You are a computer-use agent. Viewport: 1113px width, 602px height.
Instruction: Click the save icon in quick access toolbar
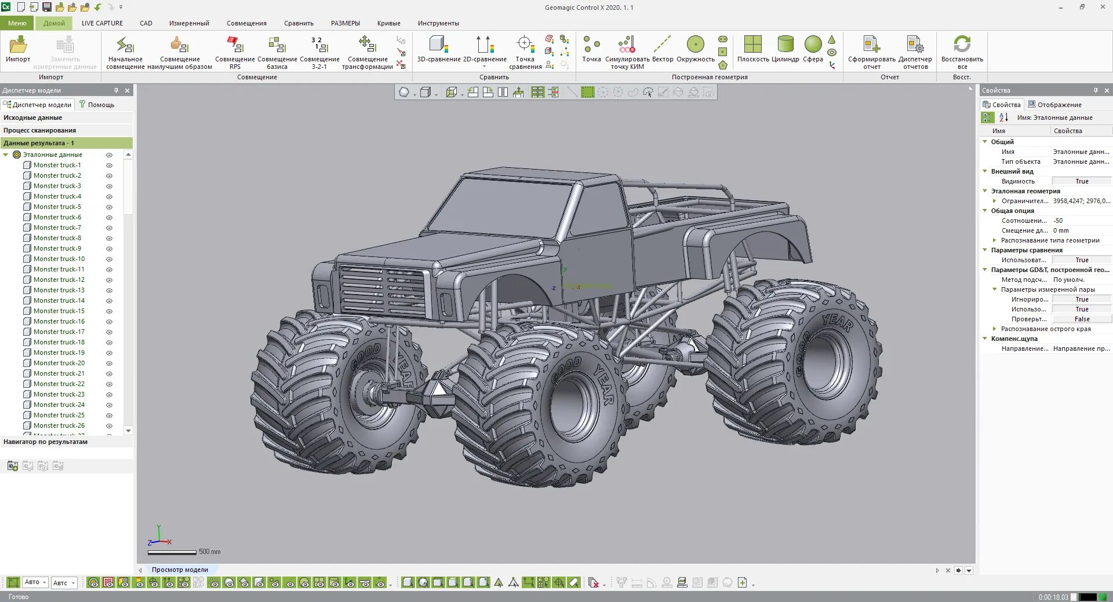point(47,7)
